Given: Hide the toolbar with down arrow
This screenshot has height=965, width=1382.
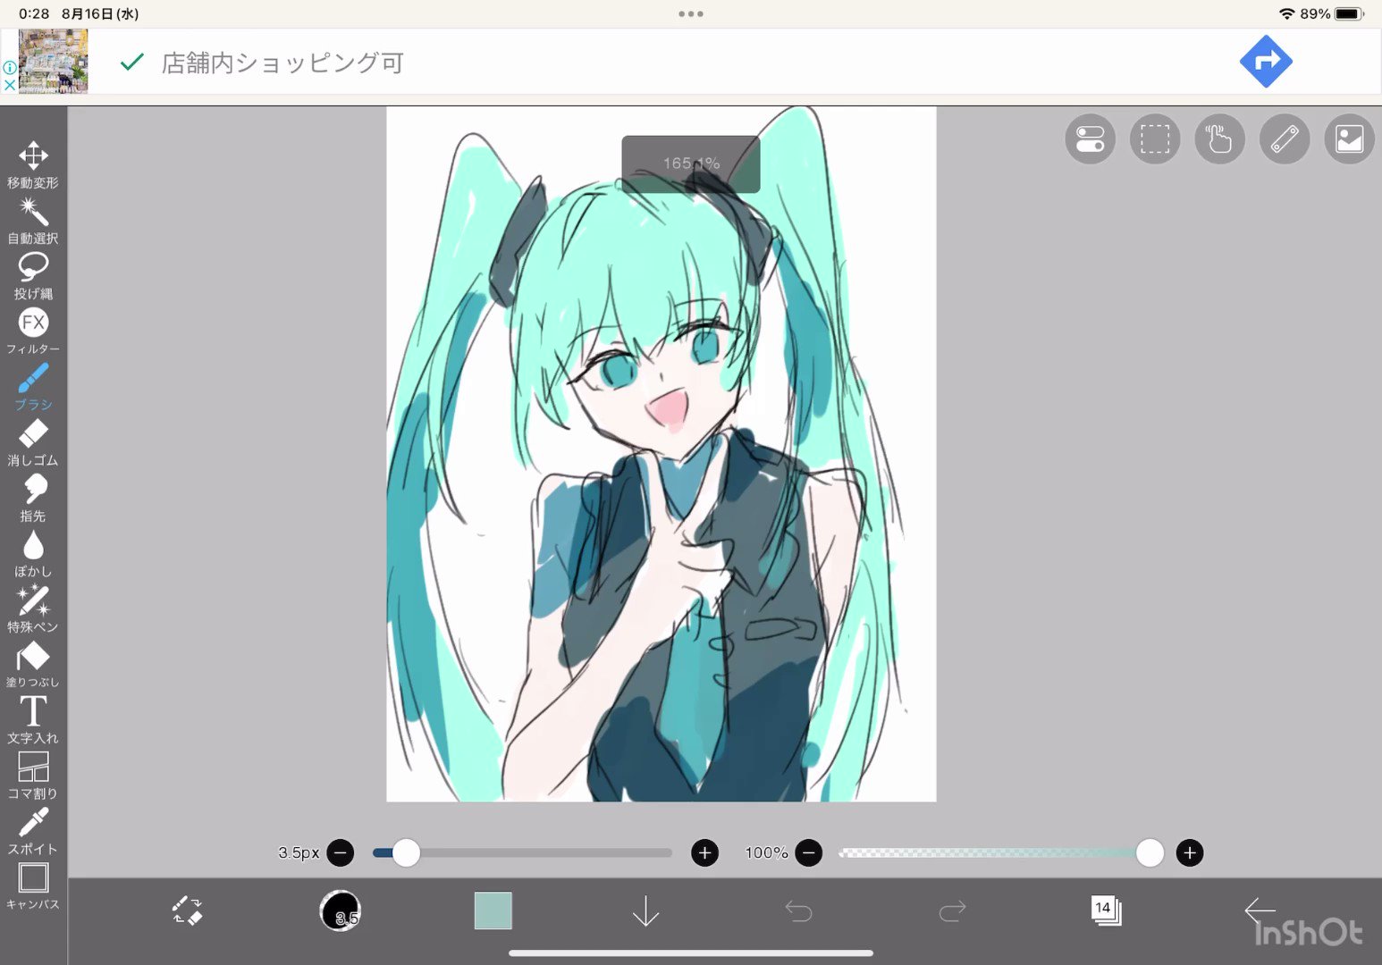Looking at the screenshot, I should 645,910.
